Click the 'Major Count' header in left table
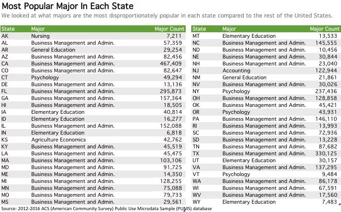 (169, 29)
